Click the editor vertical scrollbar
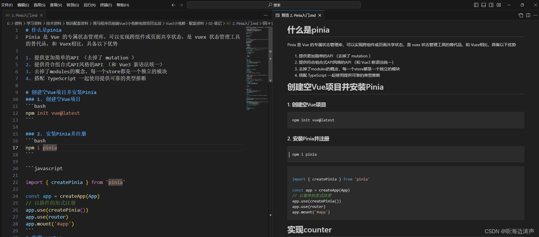 pos(270,54)
